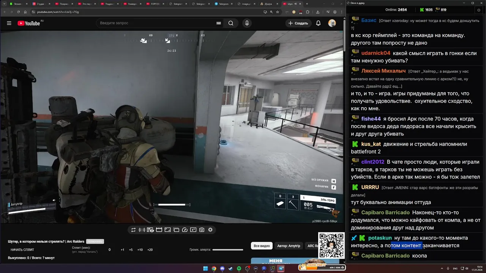Image resolution: width=486 pixels, height=273 pixels.
Task: Click the MEME PARTY progress widget
Action: (x=321, y=267)
